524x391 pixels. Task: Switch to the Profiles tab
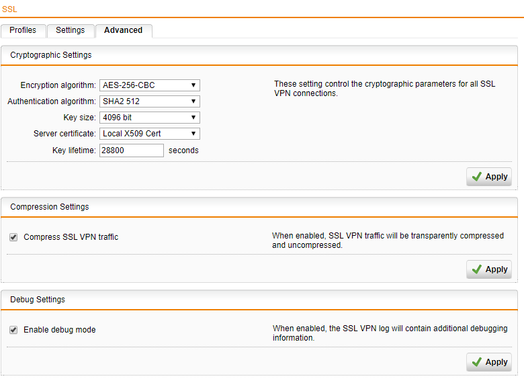[x=23, y=30]
